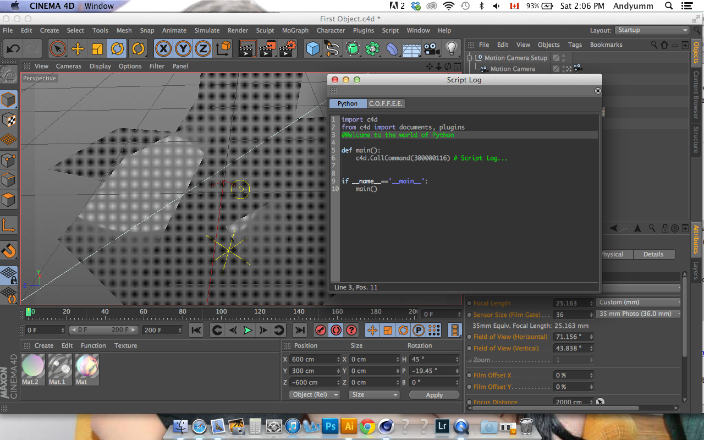Toggle the Y axis lock
The image size is (704, 440).
[x=183, y=48]
